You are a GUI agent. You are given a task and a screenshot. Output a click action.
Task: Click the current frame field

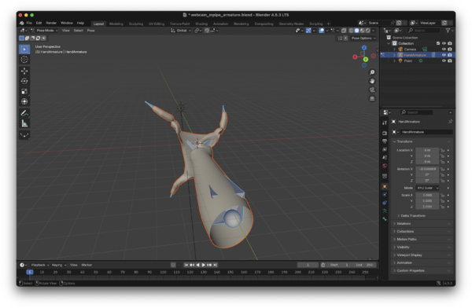308,265
